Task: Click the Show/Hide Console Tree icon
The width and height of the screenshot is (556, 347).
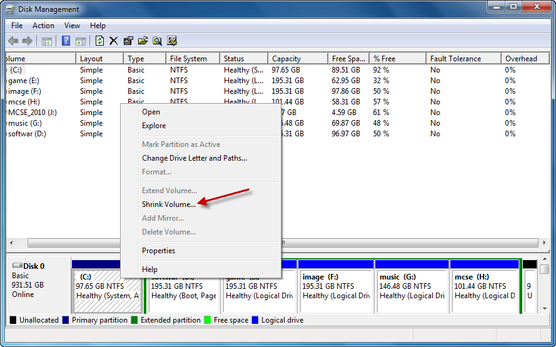Action: click(47, 41)
